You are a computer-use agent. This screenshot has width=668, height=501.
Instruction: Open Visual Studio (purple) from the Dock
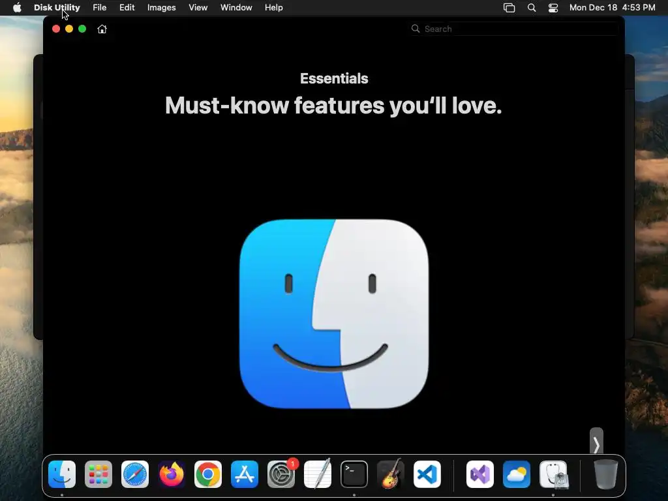tap(480, 474)
